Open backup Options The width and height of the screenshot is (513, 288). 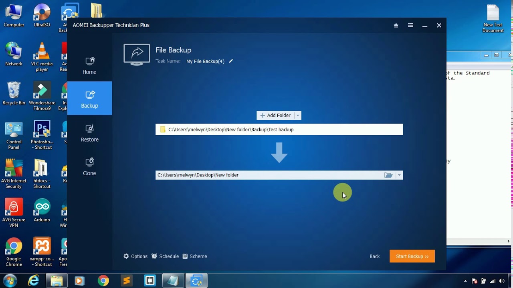pyautogui.click(x=135, y=256)
